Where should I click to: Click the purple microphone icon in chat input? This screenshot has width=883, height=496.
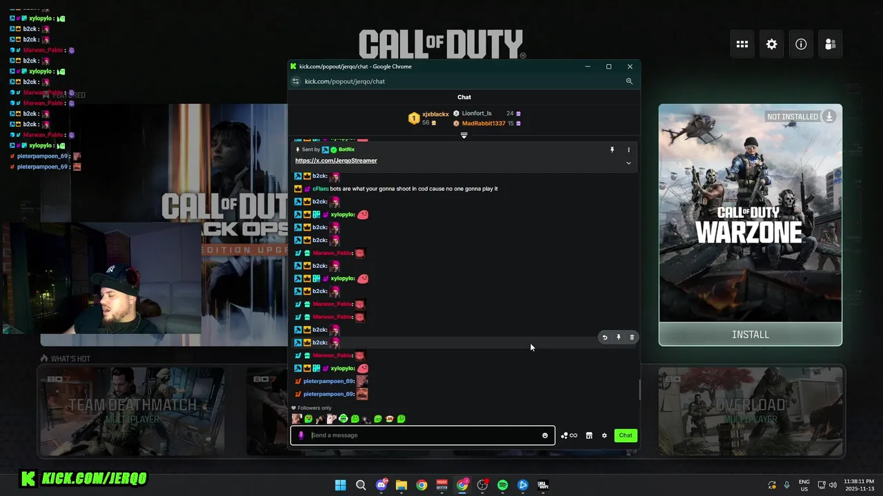click(301, 435)
